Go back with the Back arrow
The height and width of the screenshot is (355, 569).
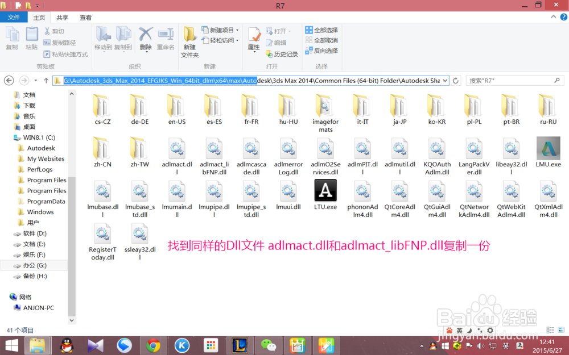pyautogui.click(x=9, y=81)
